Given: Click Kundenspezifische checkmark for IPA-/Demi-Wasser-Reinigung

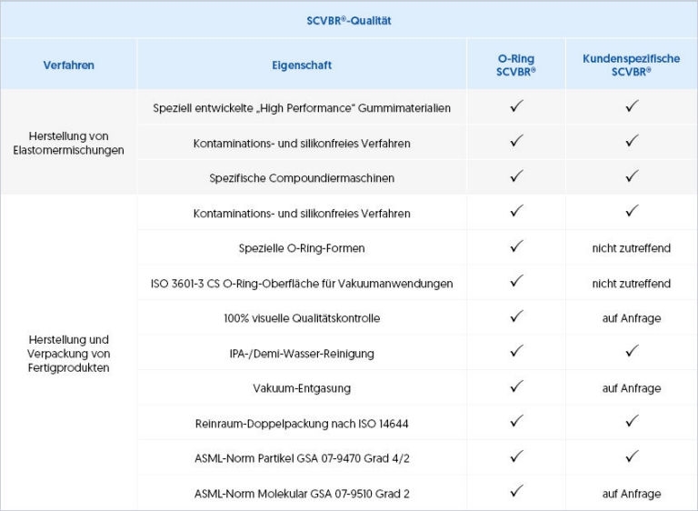Looking at the screenshot, I should tap(632, 351).
